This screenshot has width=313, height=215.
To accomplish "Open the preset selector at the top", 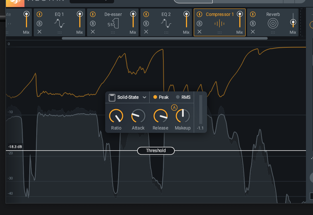I will click(x=91, y=1).
